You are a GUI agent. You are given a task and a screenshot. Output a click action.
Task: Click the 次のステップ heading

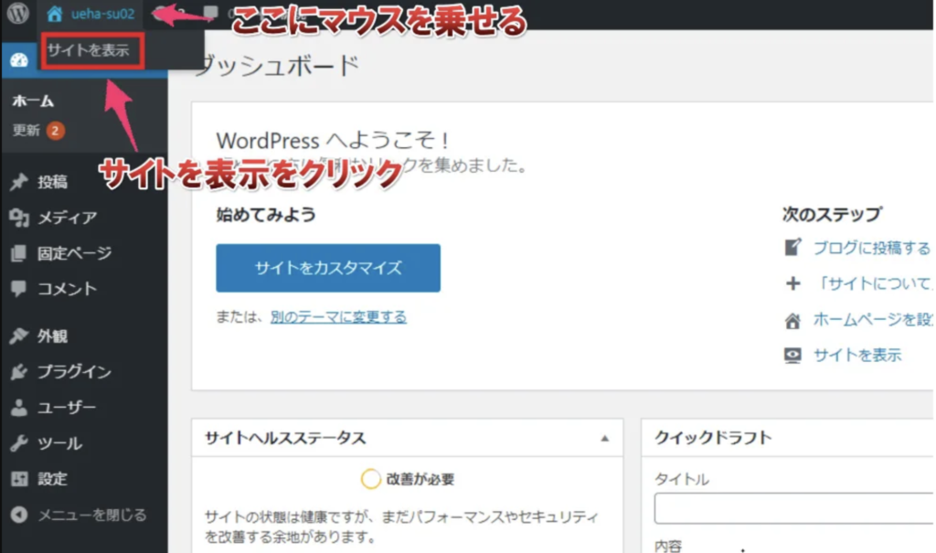pyautogui.click(x=832, y=215)
